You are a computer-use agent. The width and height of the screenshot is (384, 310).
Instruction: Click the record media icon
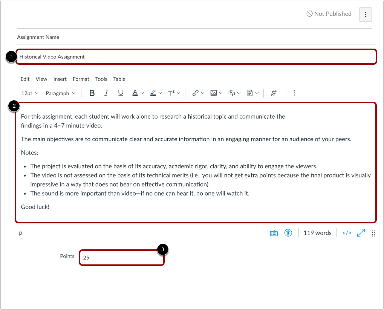pyautogui.click(x=232, y=93)
